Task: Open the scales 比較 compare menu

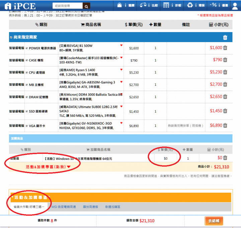Action: tap(149, 5)
